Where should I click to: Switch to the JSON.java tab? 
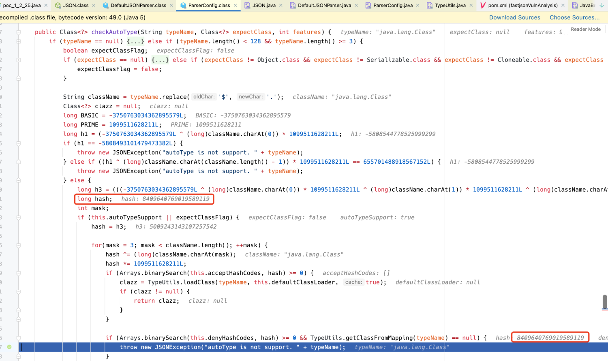coord(264,5)
